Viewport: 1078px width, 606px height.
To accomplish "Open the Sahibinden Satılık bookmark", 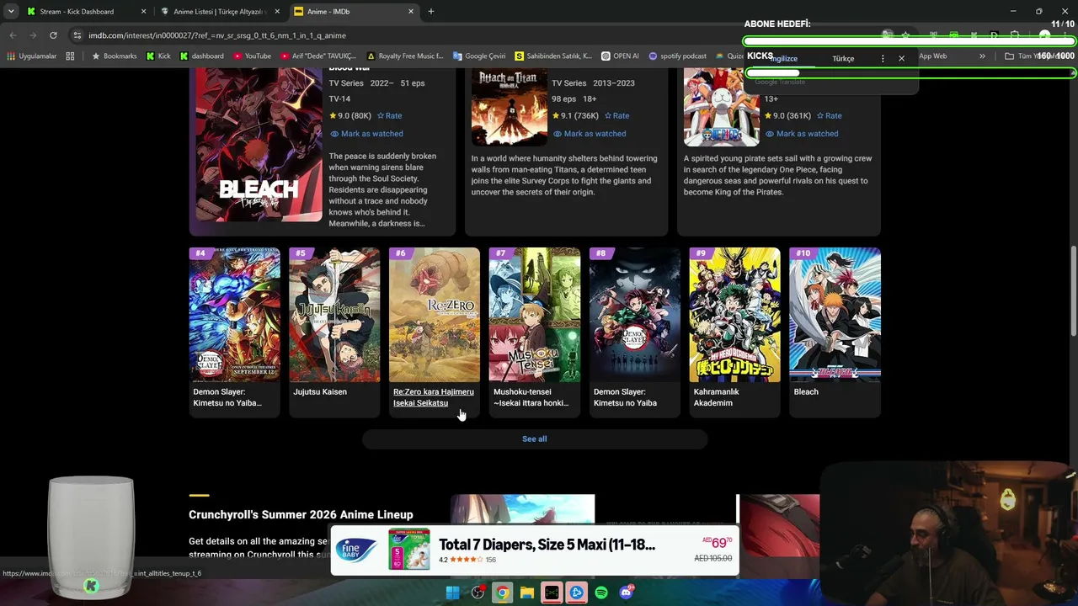I will point(554,56).
